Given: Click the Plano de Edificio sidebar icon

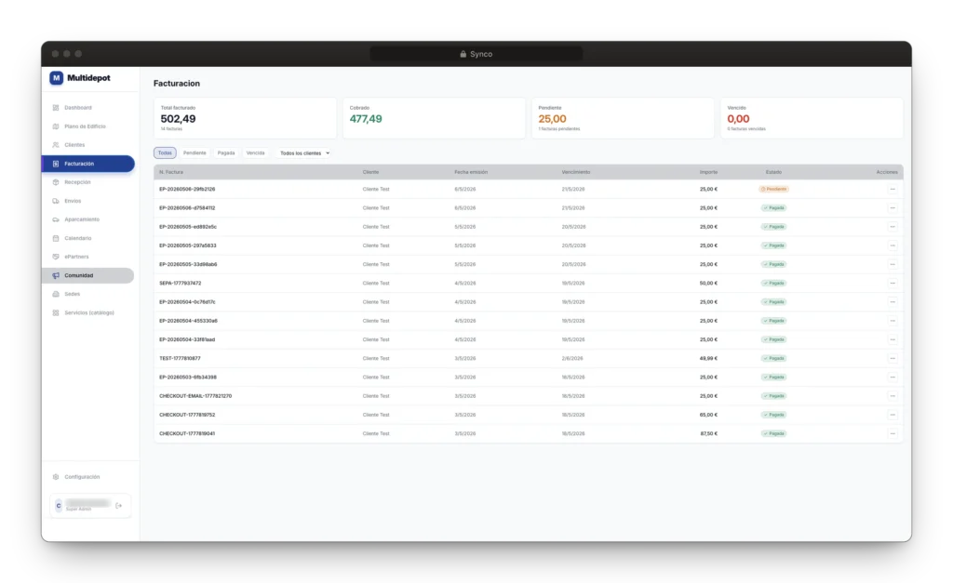Looking at the screenshot, I should (56, 126).
